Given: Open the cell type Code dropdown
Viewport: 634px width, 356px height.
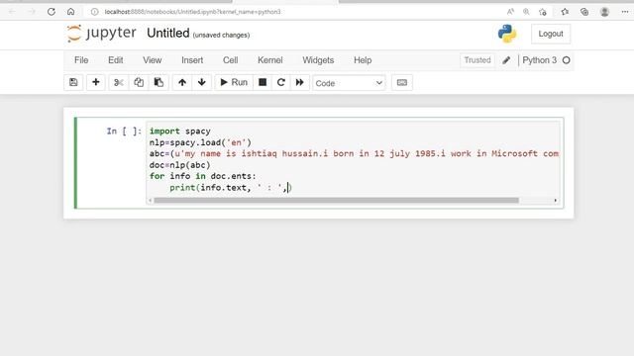Looking at the screenshot, I should 349,83.
